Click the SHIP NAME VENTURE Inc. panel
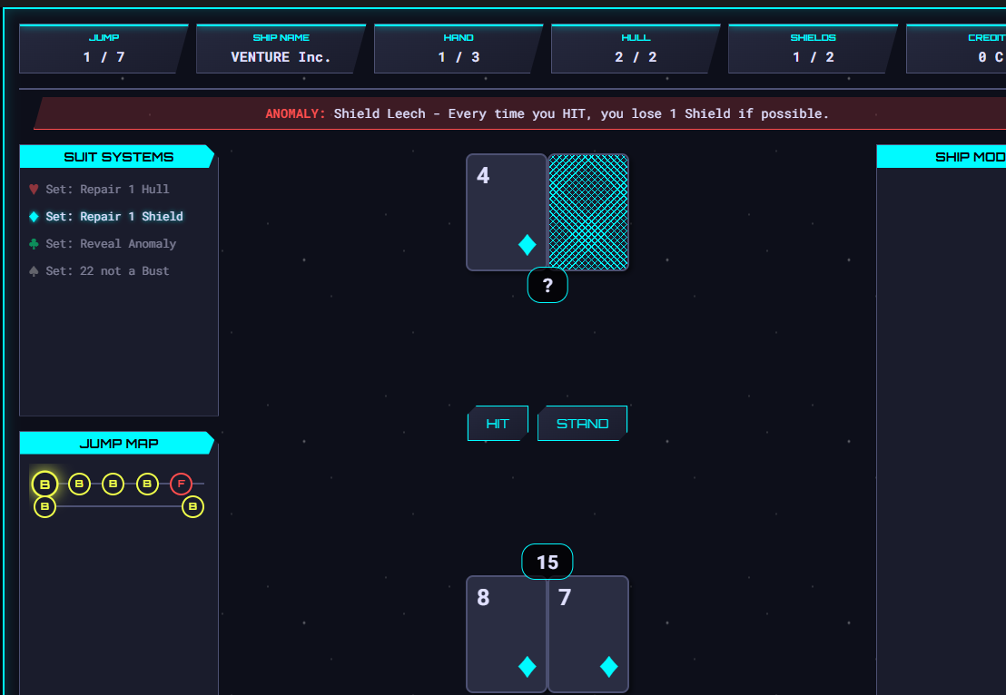Viewport: 1006px width, 695px height. tap(281, 49)
